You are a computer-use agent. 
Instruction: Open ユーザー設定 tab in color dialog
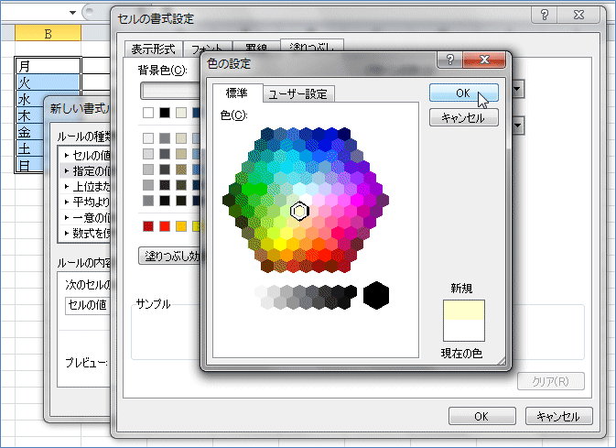point(297,94)
